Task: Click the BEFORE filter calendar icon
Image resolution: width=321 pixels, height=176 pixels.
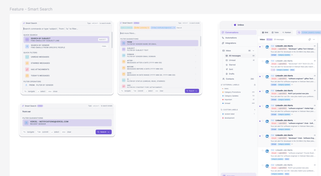Action: [124, 68]
